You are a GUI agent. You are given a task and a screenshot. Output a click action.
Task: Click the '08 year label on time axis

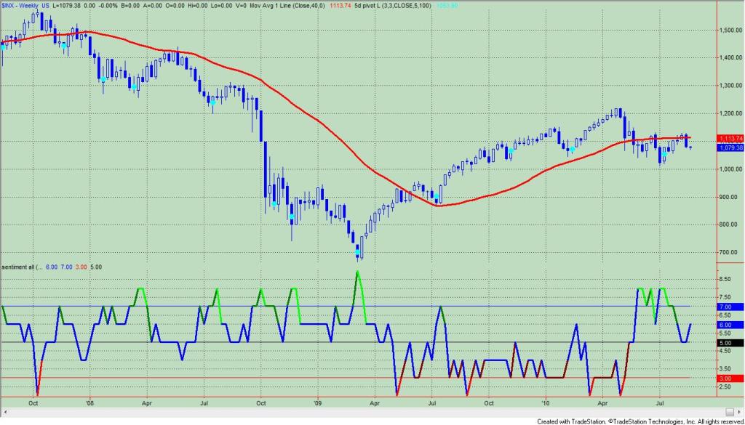click(89, 402)
